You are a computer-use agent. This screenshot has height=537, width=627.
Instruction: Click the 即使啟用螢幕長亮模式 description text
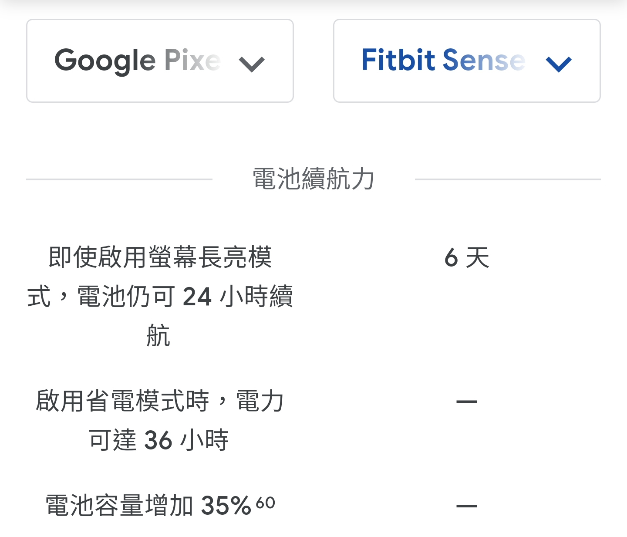(160, 257)
